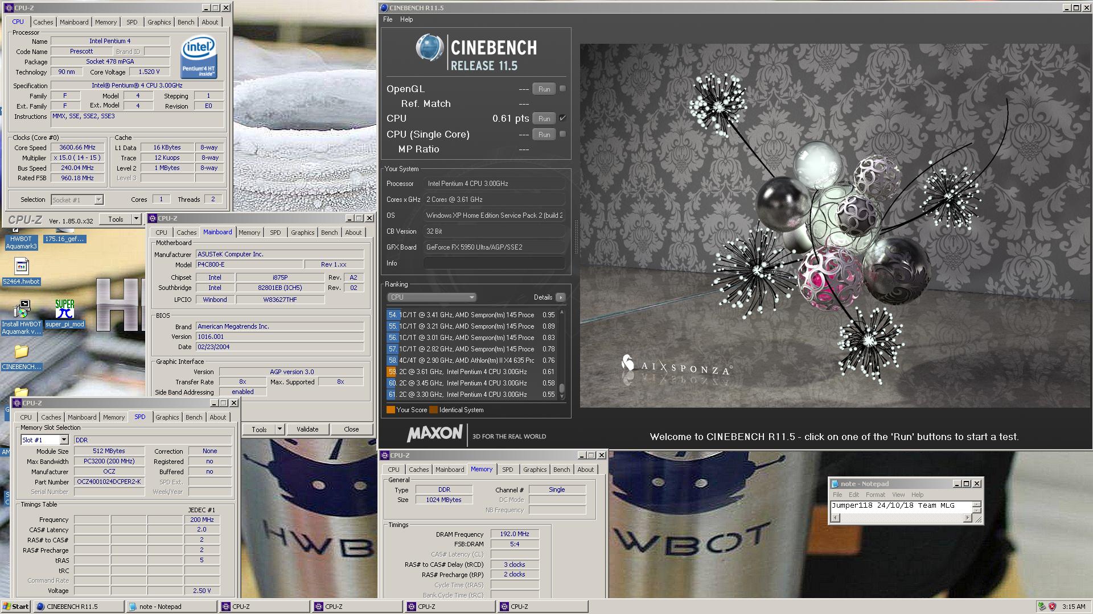Viewport: 1093px width, 614px height.
Task: Switch to Memory tab in Mainboard window
Action: [x=249, y=233]
